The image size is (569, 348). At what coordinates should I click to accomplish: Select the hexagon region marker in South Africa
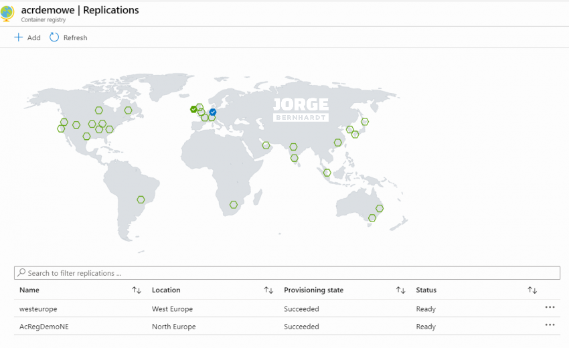click(x=234, y=205)
